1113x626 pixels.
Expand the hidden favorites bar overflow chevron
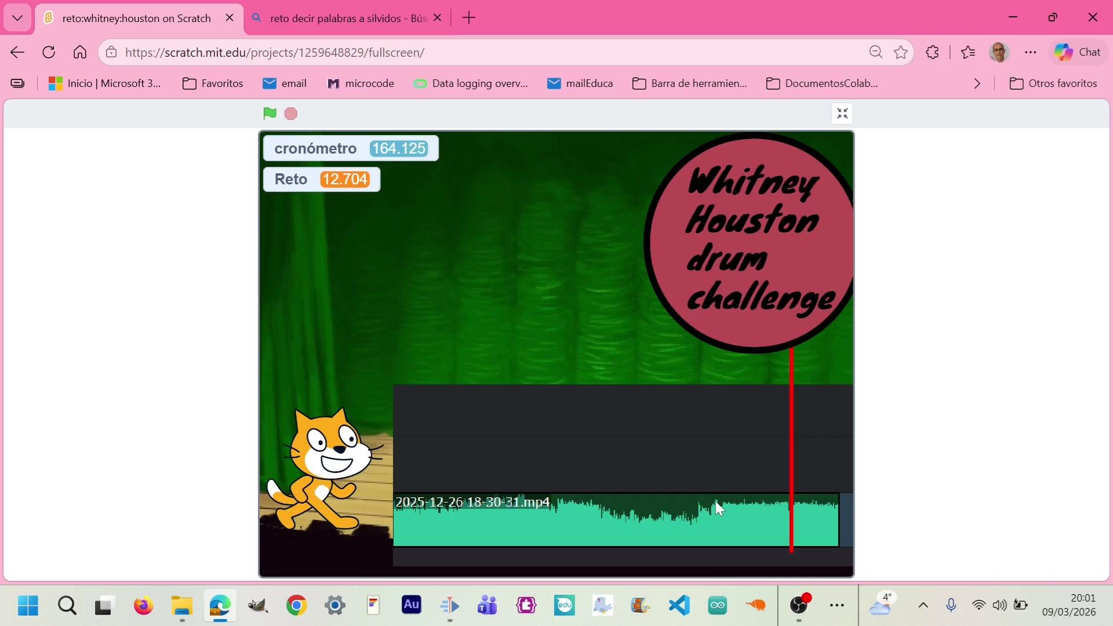977,83
